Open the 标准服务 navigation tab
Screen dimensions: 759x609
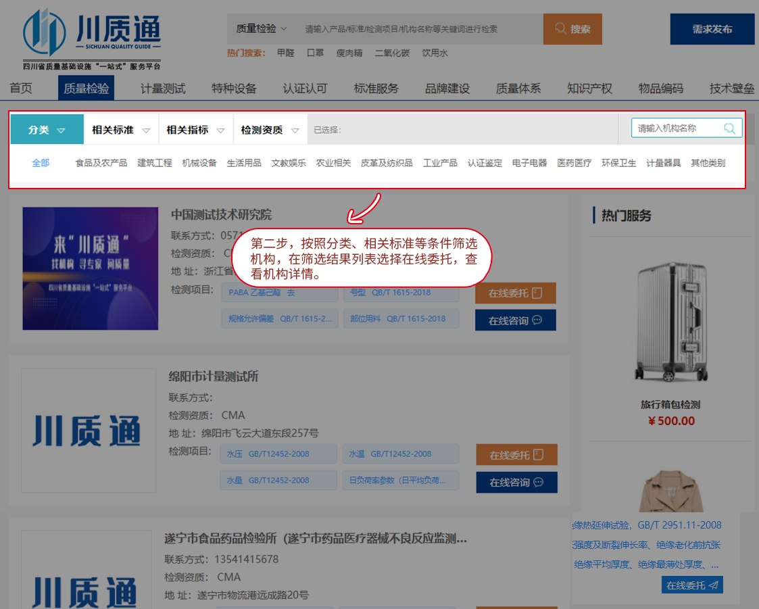coord(376,88)
